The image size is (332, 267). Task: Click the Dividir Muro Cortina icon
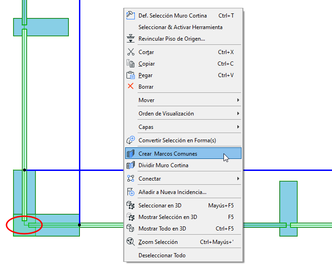tap(131, 165)
